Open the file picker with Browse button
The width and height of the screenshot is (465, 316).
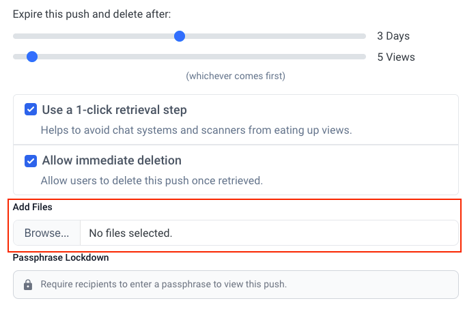click(x=47, y=233)
